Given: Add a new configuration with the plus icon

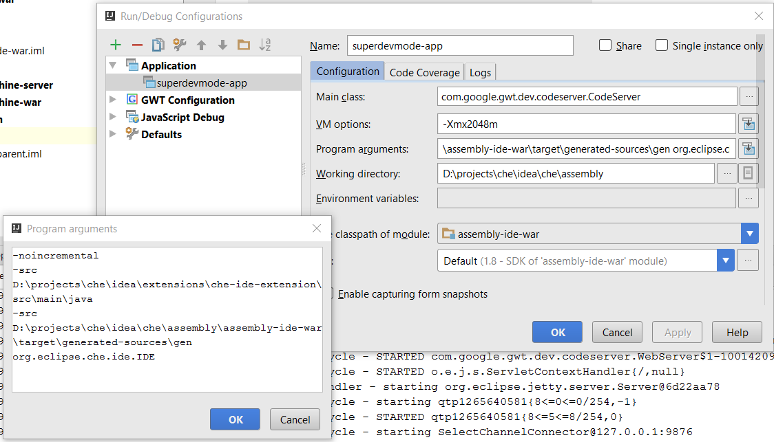Looking at the screenshot, I should 116,45.
